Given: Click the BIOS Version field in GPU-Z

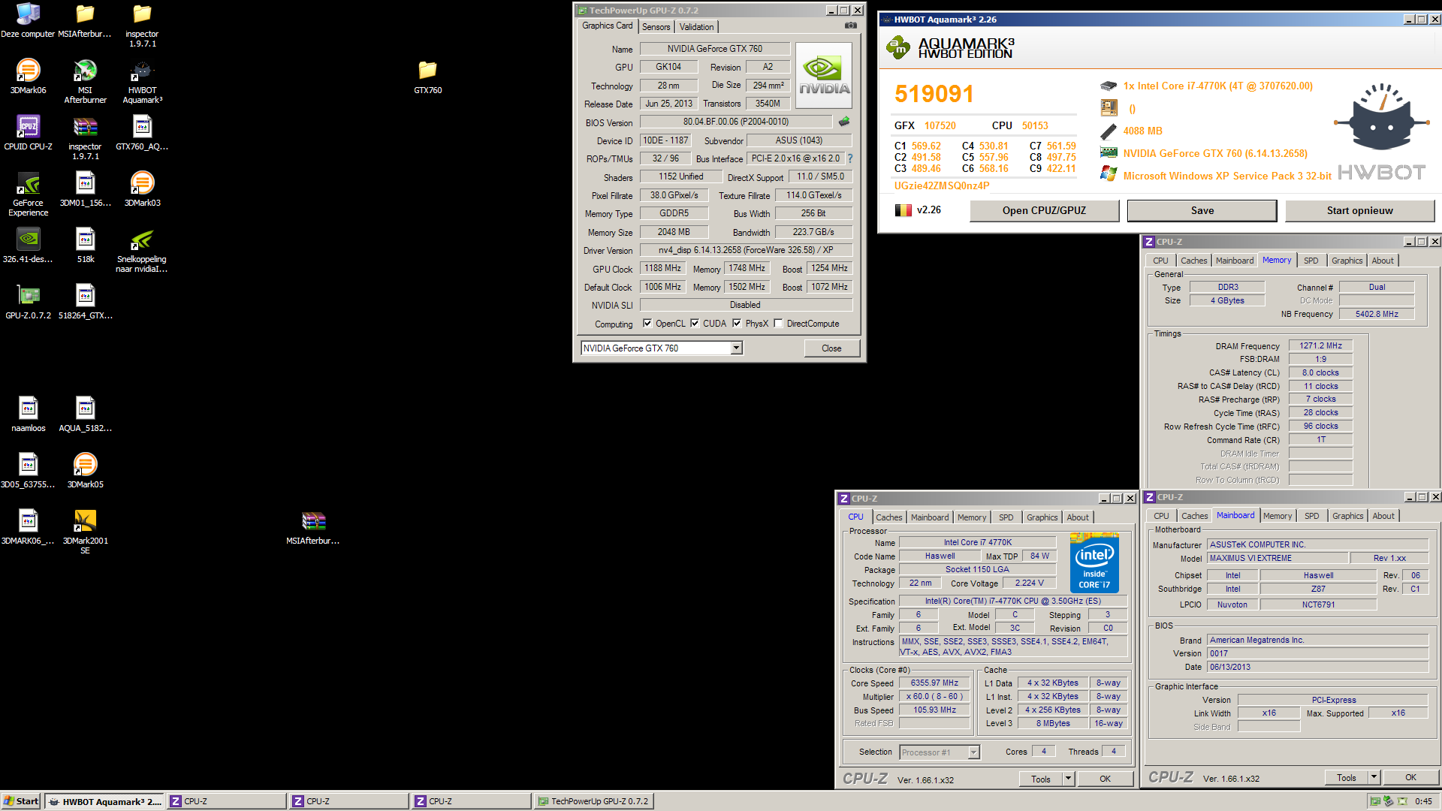Looking at the screenshot, I should tap(735, 122).
